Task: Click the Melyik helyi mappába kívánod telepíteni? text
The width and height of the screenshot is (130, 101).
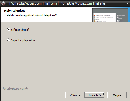Action: [32, 15]
